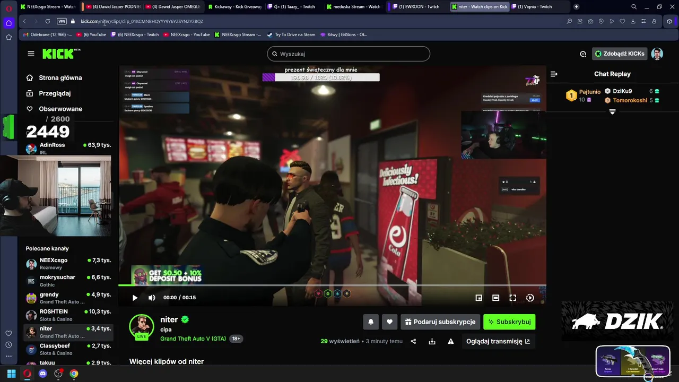Click the KICK logo
Image resolution: width=679 pixels, height=382 pixels.
point(61,54)
